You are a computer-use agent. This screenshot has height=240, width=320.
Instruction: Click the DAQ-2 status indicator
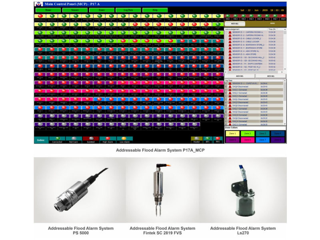(236, 16)
